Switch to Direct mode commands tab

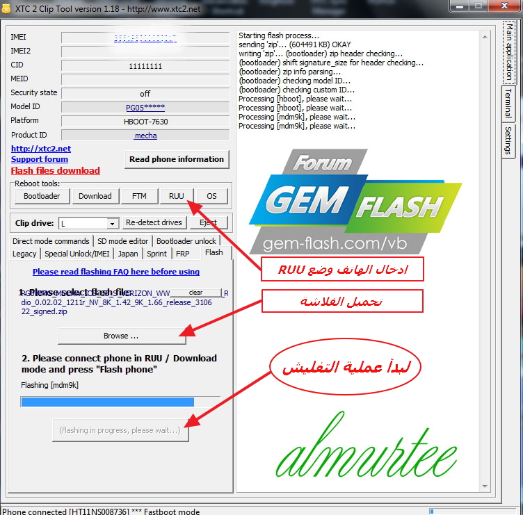point(51,241)
